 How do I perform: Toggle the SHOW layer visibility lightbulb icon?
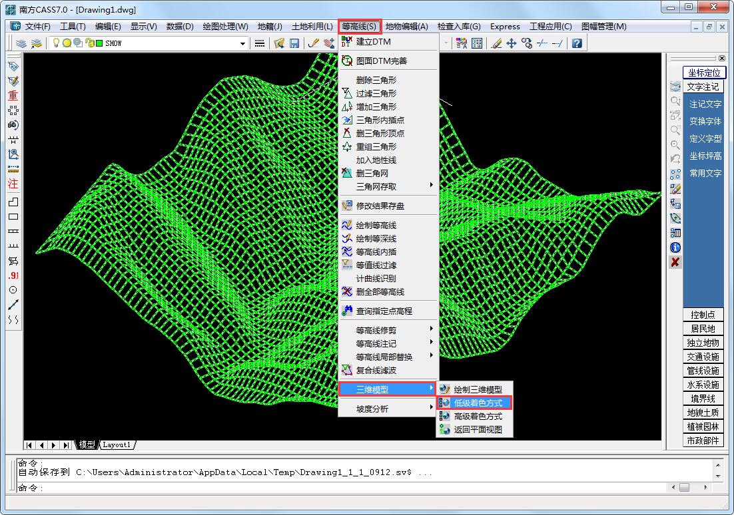click(x=57, y=43)
